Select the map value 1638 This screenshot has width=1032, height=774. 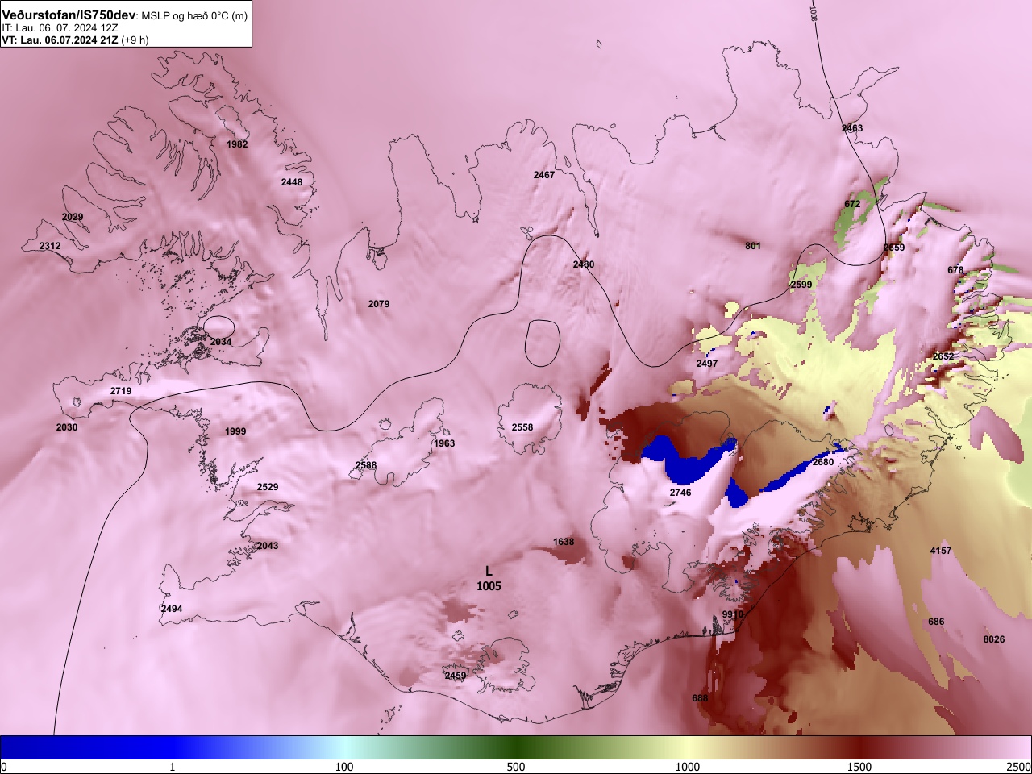pos(564,542)
